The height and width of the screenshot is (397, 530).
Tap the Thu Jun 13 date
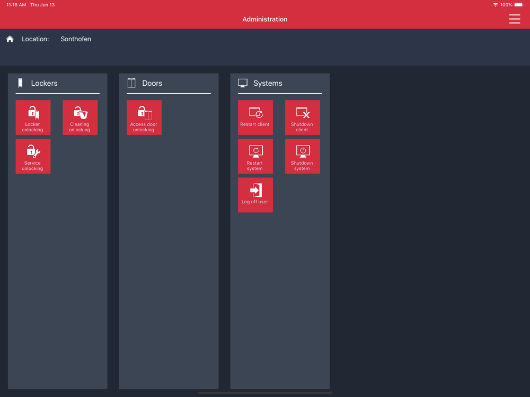click(x=42, y=5)
